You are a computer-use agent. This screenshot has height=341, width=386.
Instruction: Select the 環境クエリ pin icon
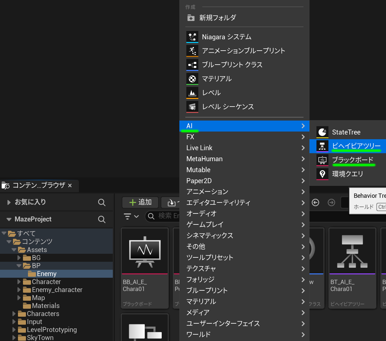322,173
